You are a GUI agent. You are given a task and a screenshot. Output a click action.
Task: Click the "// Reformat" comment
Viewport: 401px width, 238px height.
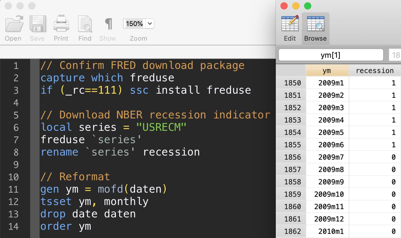point(75,177)
